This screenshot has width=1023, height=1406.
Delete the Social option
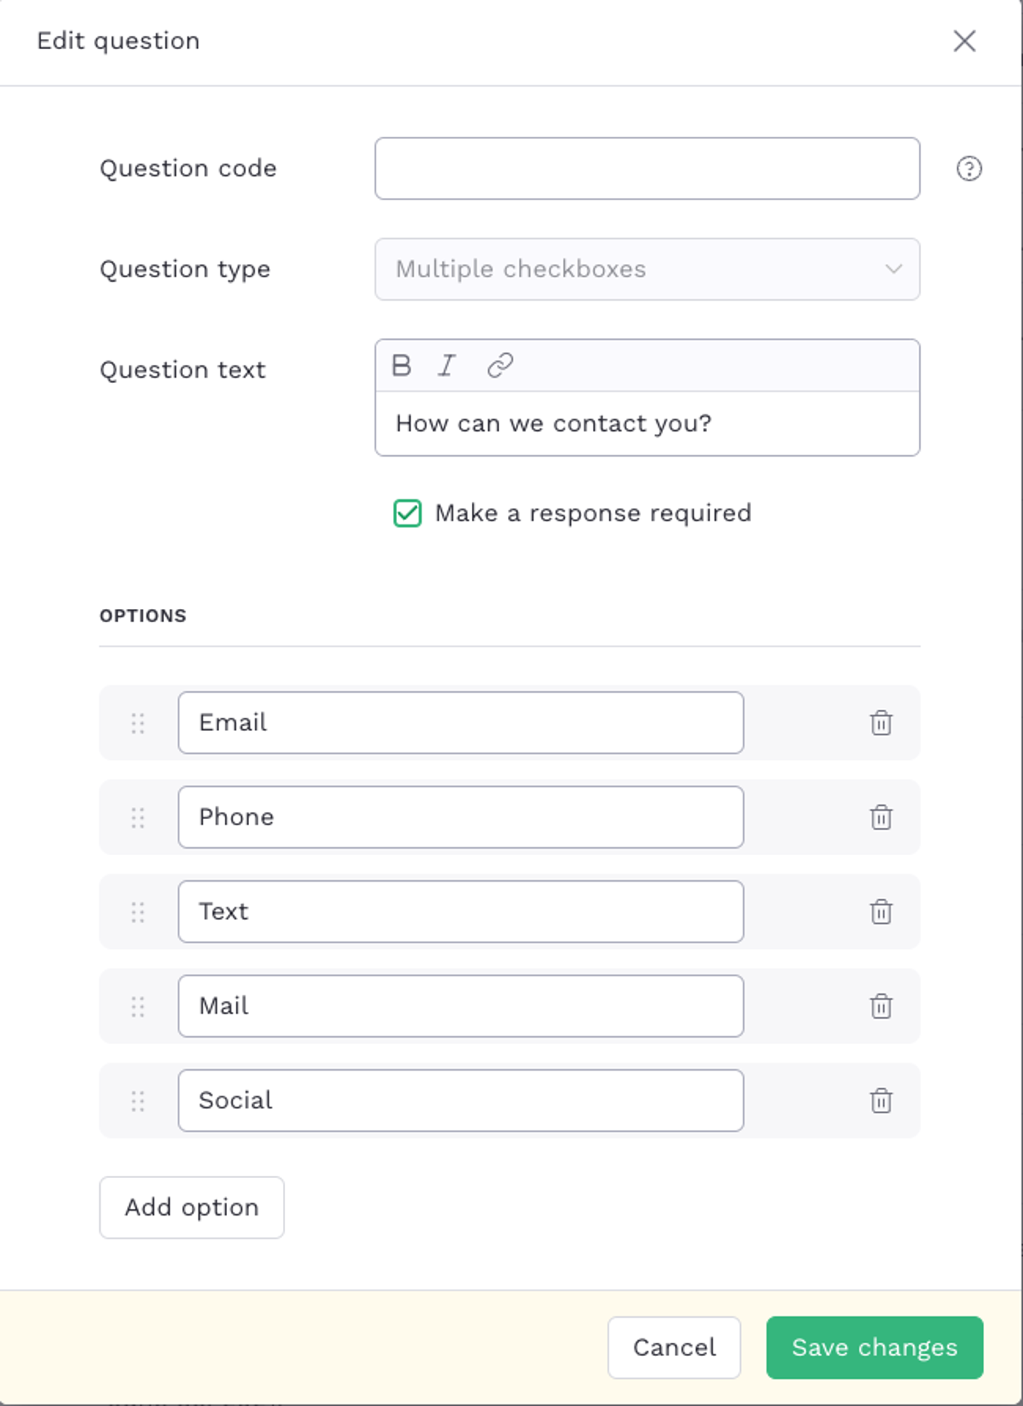pyautogui.click(x=881, y=1101)
